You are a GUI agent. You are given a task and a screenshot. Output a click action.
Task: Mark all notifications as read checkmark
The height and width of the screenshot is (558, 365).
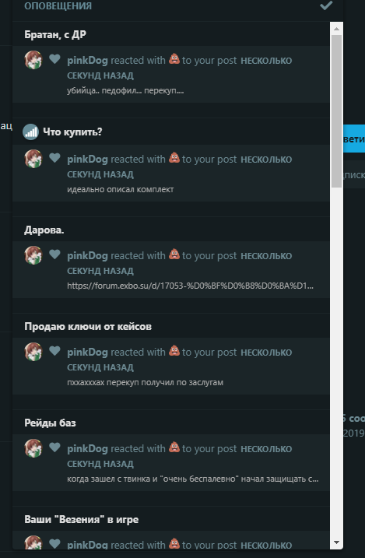[x=326, y=5]
